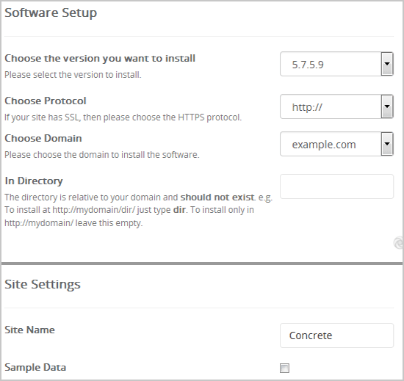Open the domain select showing example.com
The height and width of the screenshot is (381, 404).
pos(336,144)
